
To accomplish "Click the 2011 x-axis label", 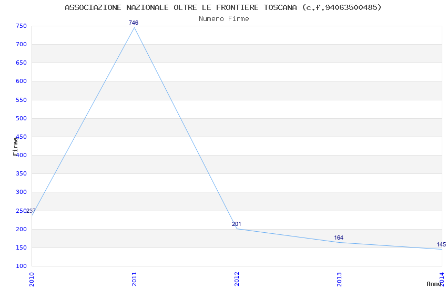I will [x=134, y=279].
